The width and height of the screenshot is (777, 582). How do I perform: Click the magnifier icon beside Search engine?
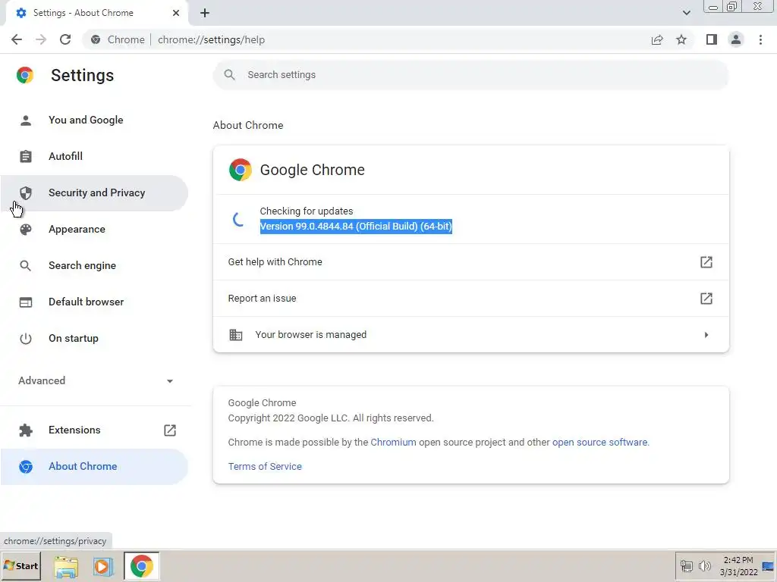click(25, 266)
